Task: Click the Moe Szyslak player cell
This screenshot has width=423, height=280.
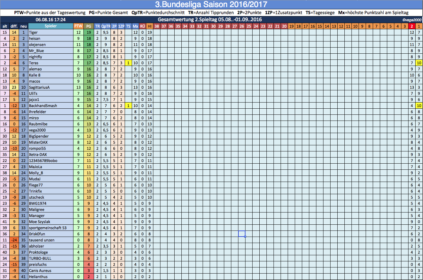Action: (x=51, y=221)
